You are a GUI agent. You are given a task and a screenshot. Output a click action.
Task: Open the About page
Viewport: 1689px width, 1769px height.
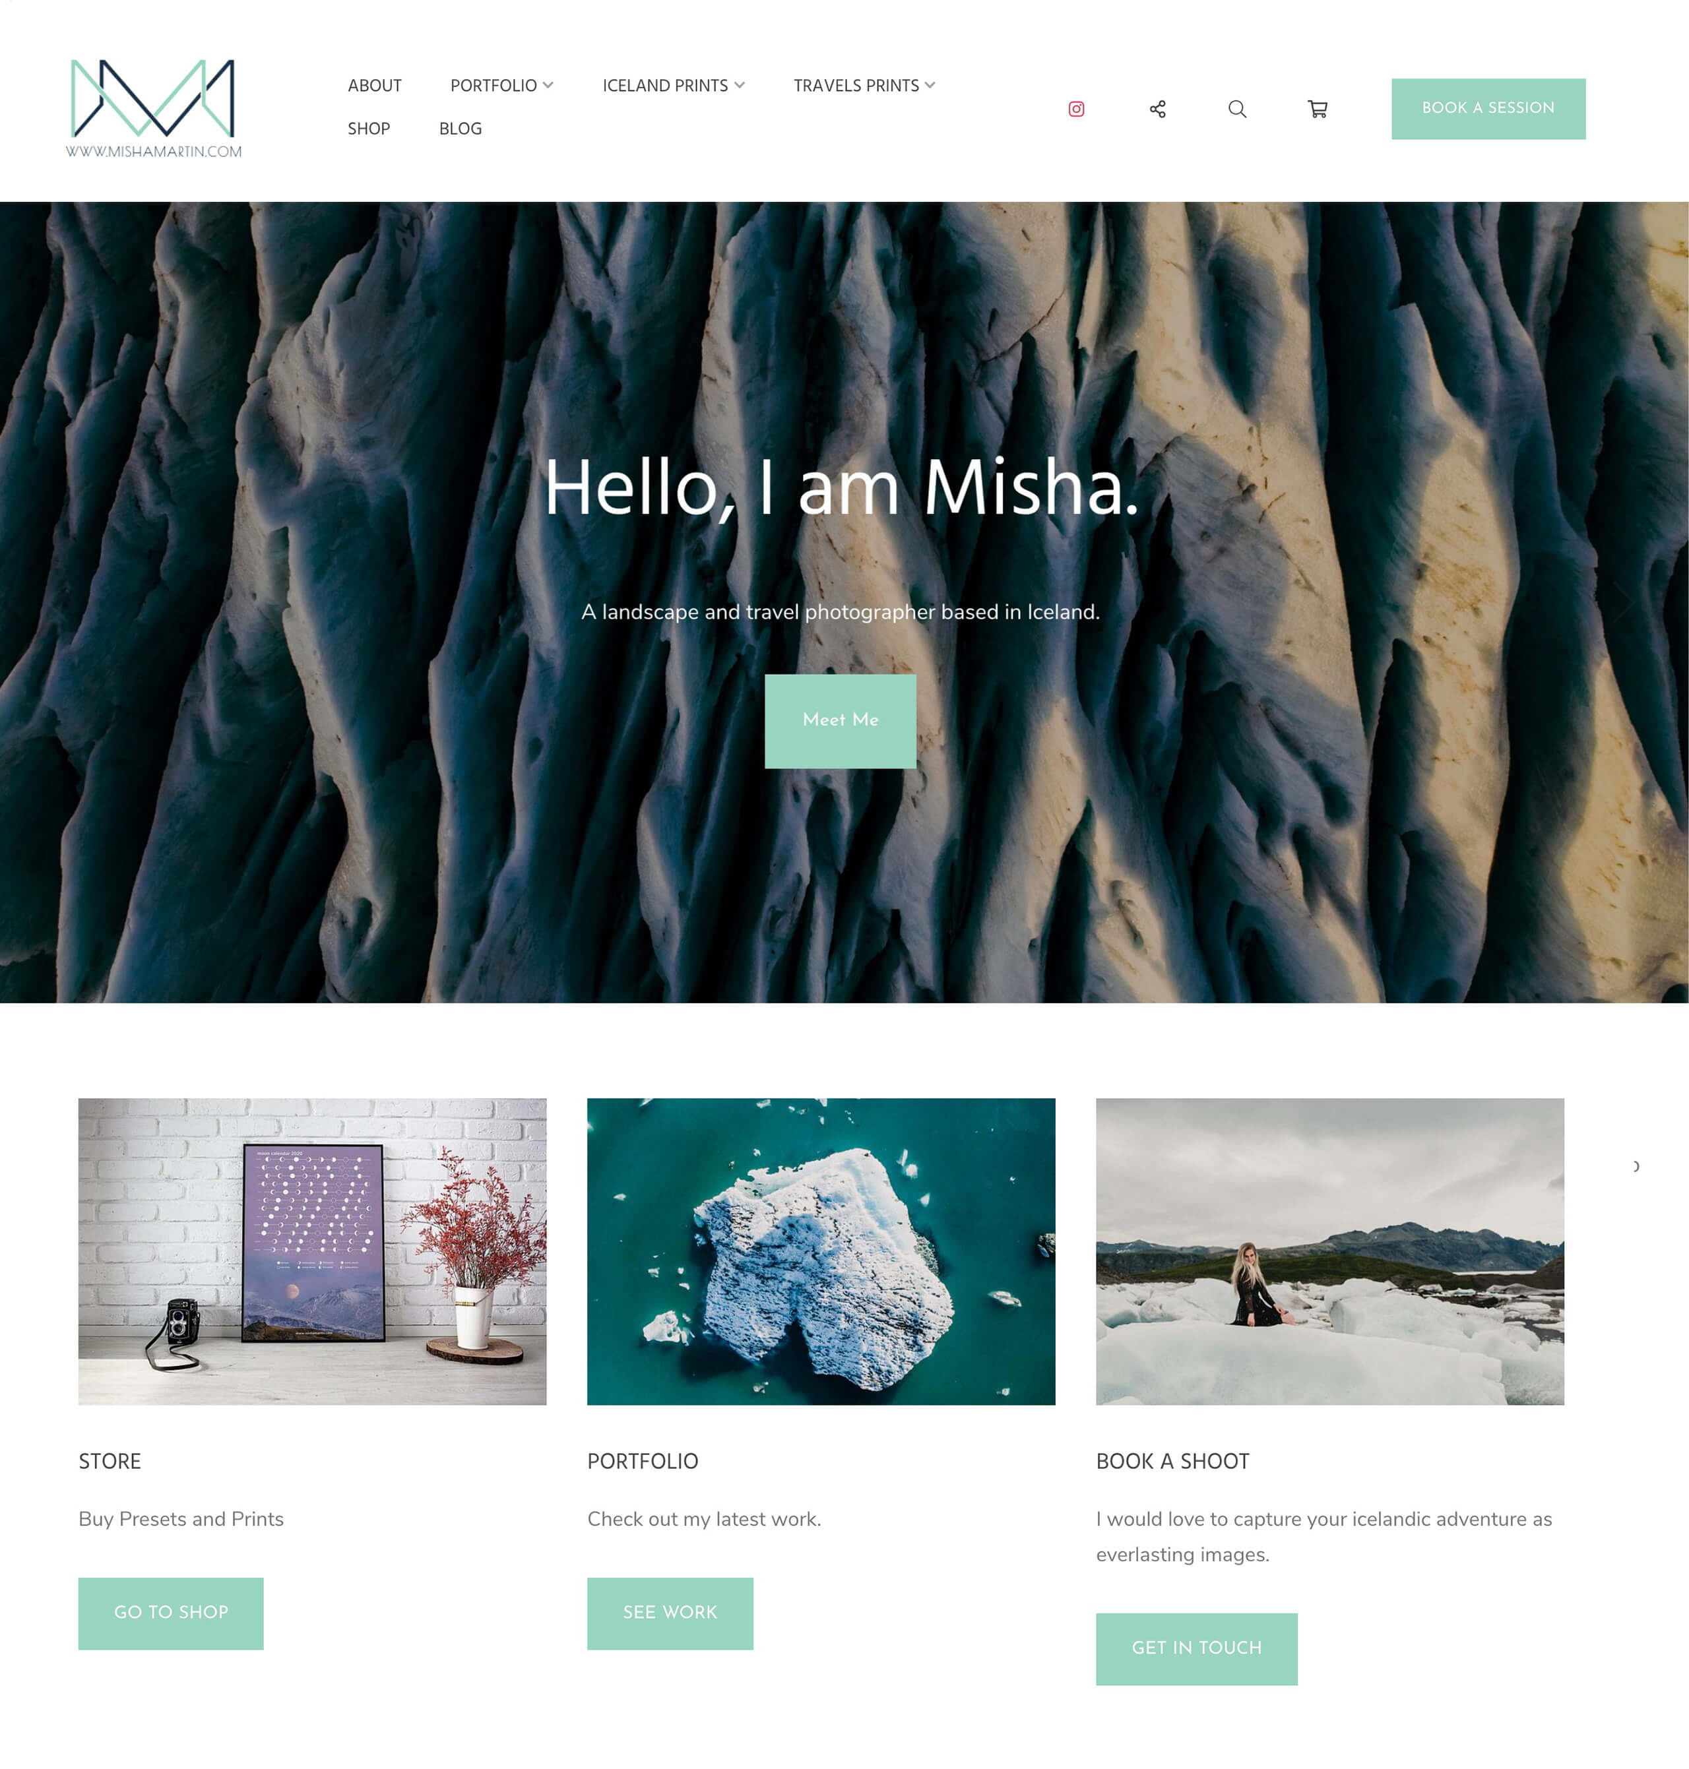[375, 85]
